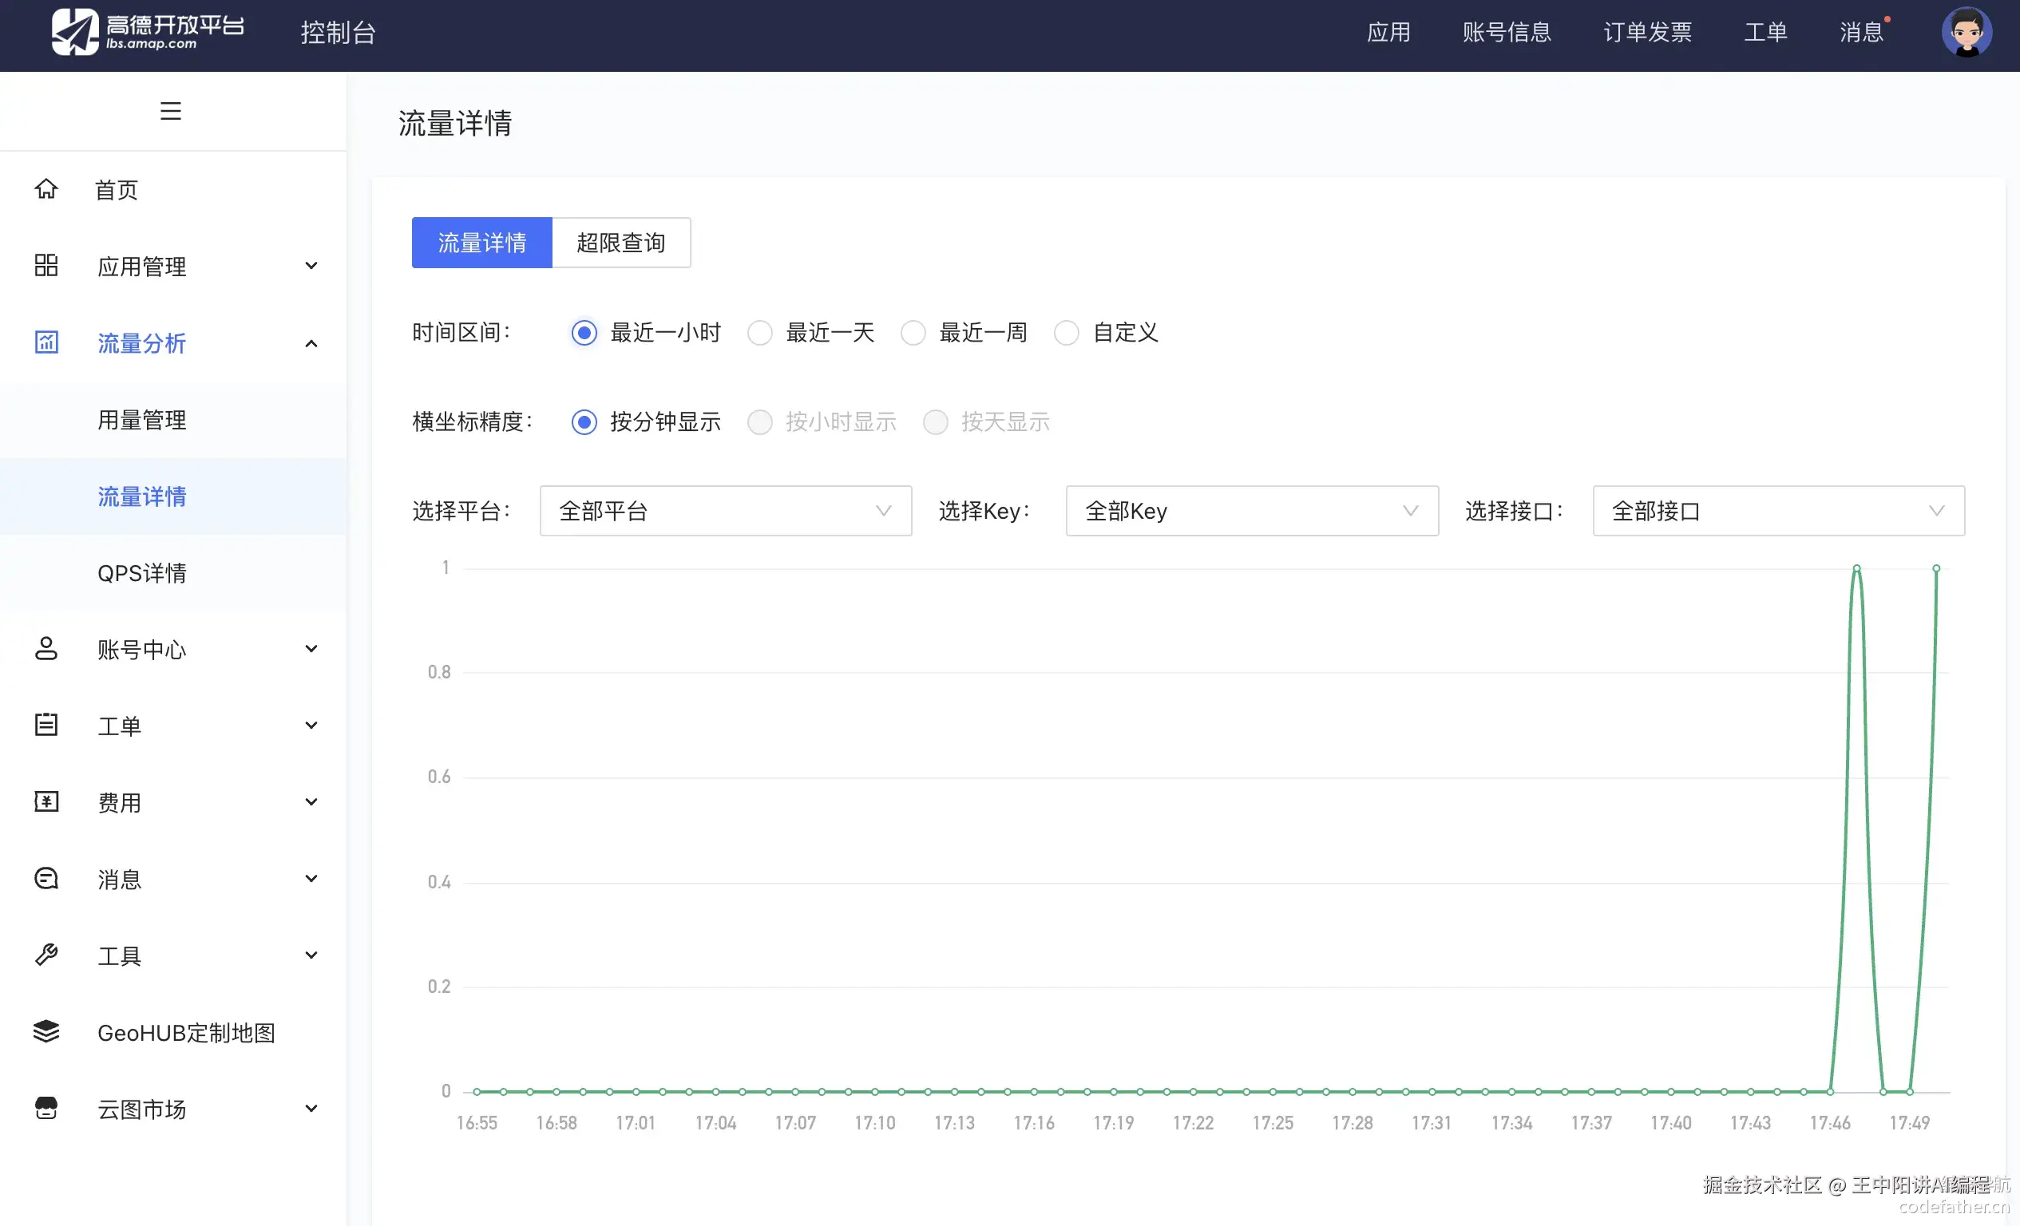
Task: Select the 最近一天 time range radio
Action: (760, 333)
